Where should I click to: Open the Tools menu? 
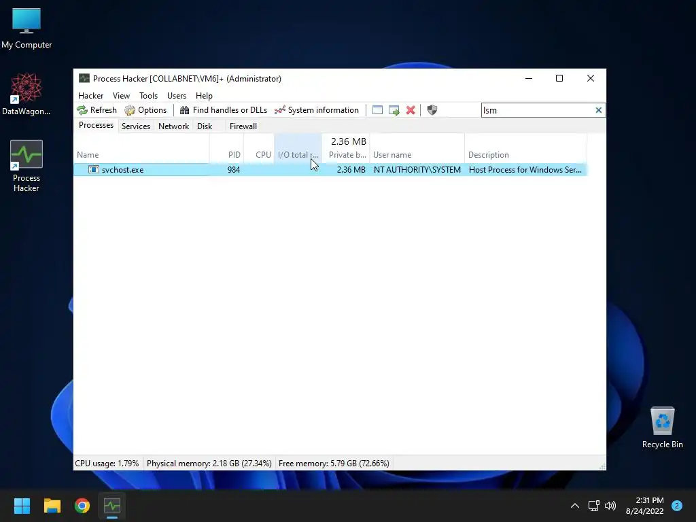point(148,95)
